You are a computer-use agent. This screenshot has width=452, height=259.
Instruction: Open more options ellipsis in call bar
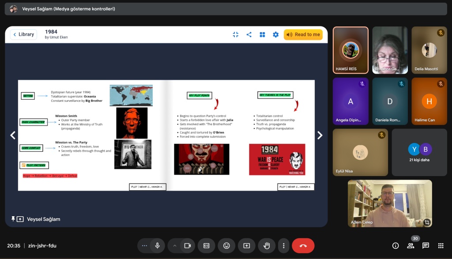tap(144, 246)
